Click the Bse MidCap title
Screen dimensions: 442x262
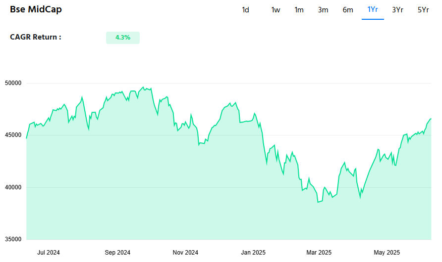click(36, 9)
